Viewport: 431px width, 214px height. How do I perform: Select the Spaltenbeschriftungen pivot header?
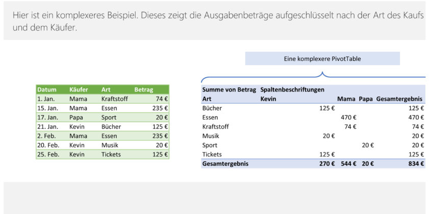coord(292,89)
